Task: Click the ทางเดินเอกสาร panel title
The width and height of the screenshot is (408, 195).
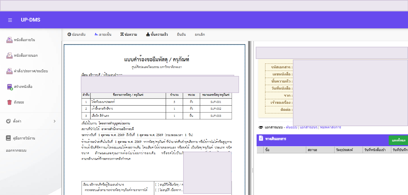Action: 276,139
